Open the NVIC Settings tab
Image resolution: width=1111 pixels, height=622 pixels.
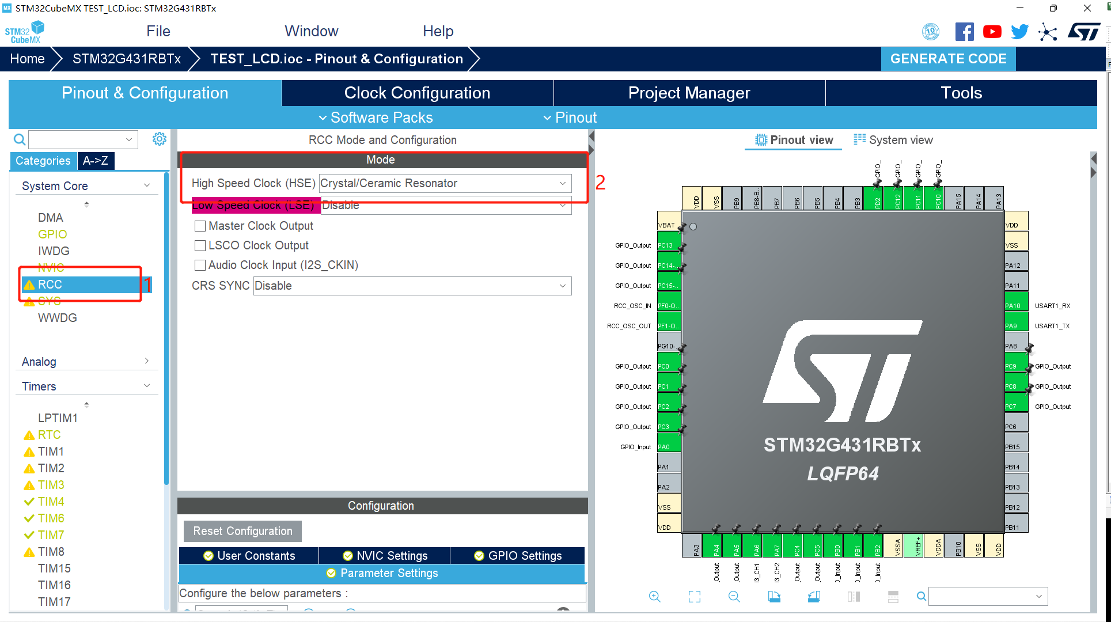[x=385, y=556]
